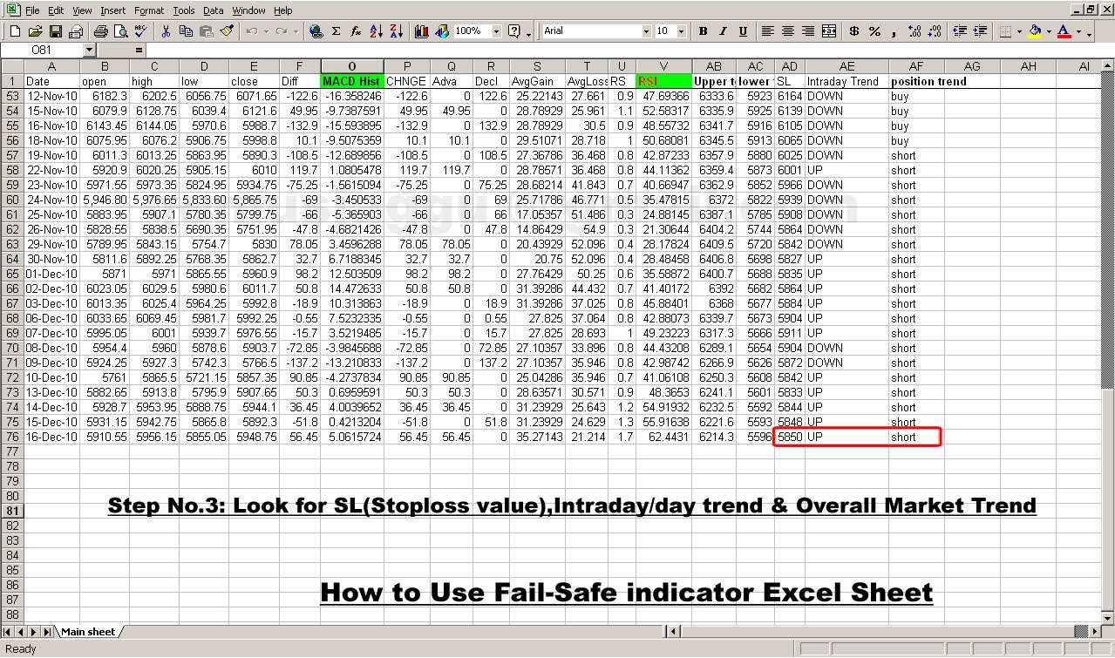Open the font size dropdown

click(681, 31)
